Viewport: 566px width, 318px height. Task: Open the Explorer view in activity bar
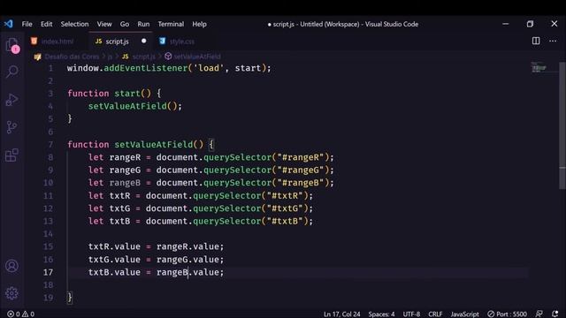pos(11,45)
